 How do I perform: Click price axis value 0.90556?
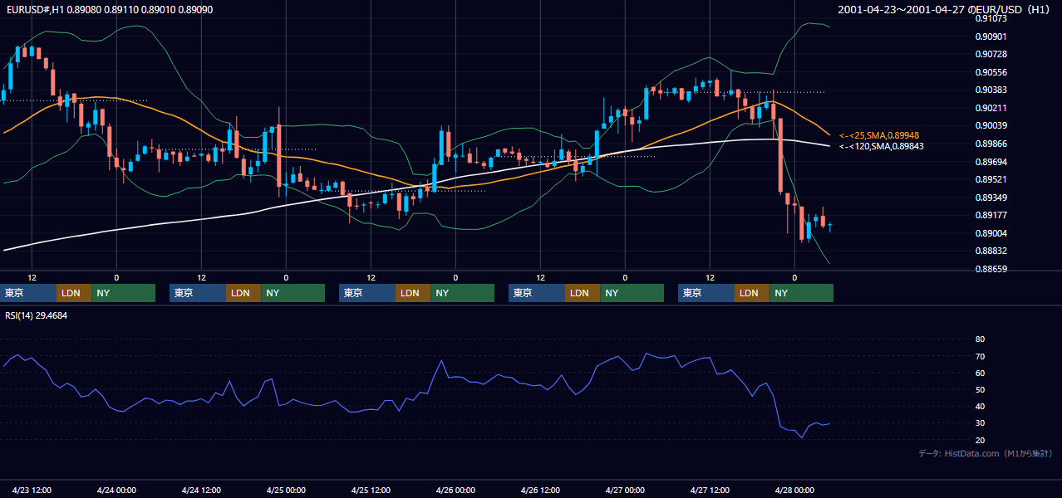991,72
